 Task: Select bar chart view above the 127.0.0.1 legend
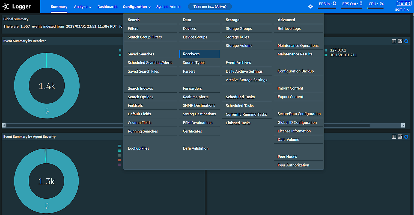400,41
